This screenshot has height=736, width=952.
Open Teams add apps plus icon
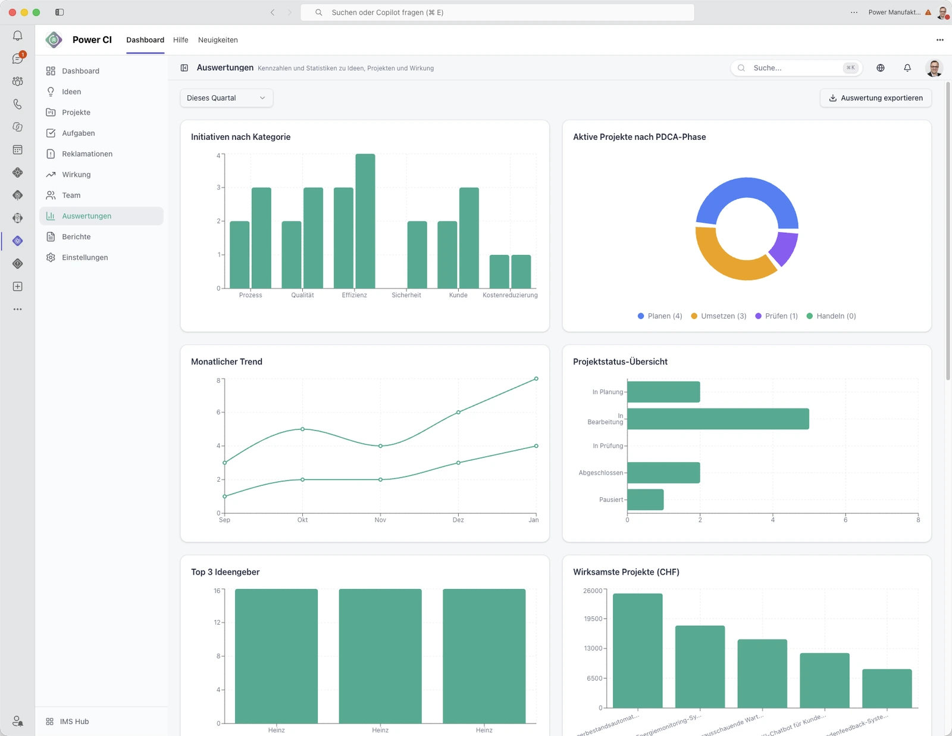[x=17, y=286]
